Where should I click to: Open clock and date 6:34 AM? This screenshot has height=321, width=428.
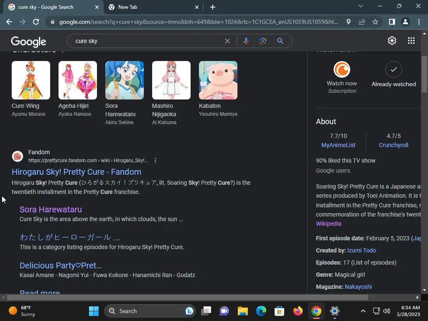408,311
